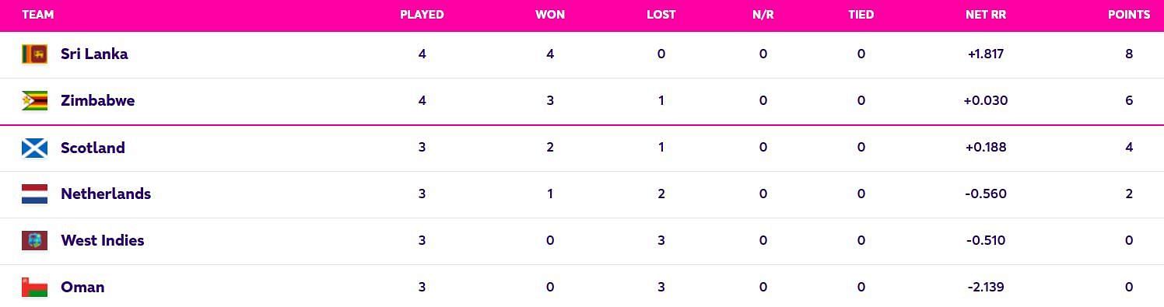
Task: Select the Netherlands team name
Action: [x=106, y=194]
